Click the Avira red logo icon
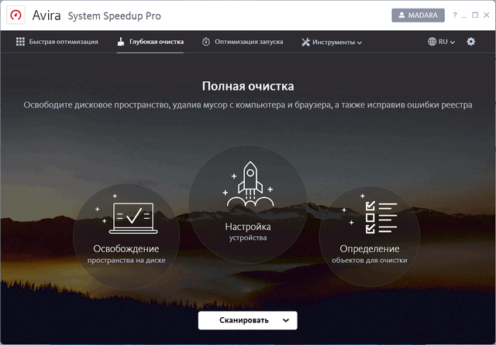496x345 pixels. [15, 15]
